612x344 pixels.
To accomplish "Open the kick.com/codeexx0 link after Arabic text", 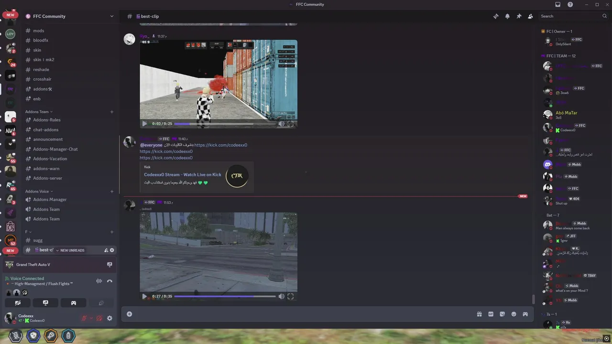I will (x=221, y=145).
